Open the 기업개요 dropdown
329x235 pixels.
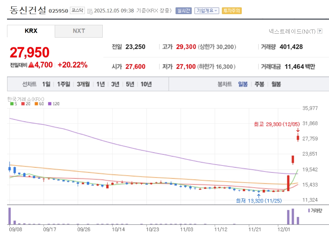pyautogui.click(x=207, y=11)
